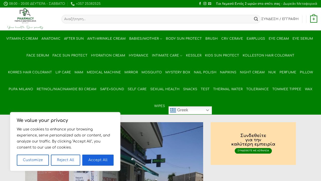Image resolution: width=321 pixels, height=181 pixels.
Task: Click the email envelope icon
Action: click(x=210, y=4)
